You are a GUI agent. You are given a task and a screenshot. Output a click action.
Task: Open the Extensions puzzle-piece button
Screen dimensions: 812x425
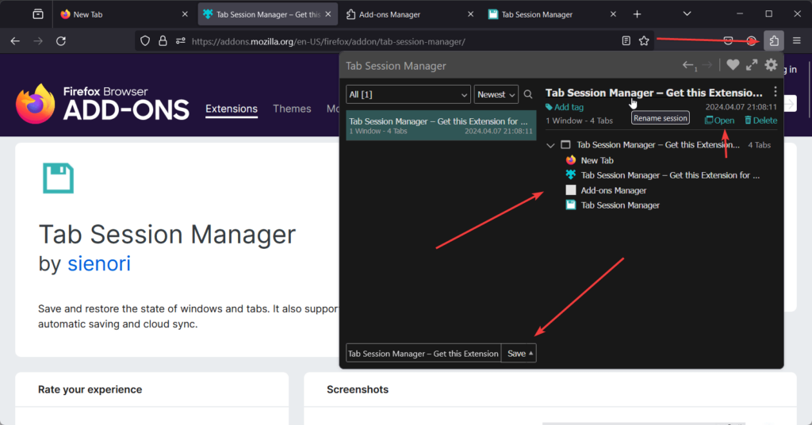click(774, 41)
